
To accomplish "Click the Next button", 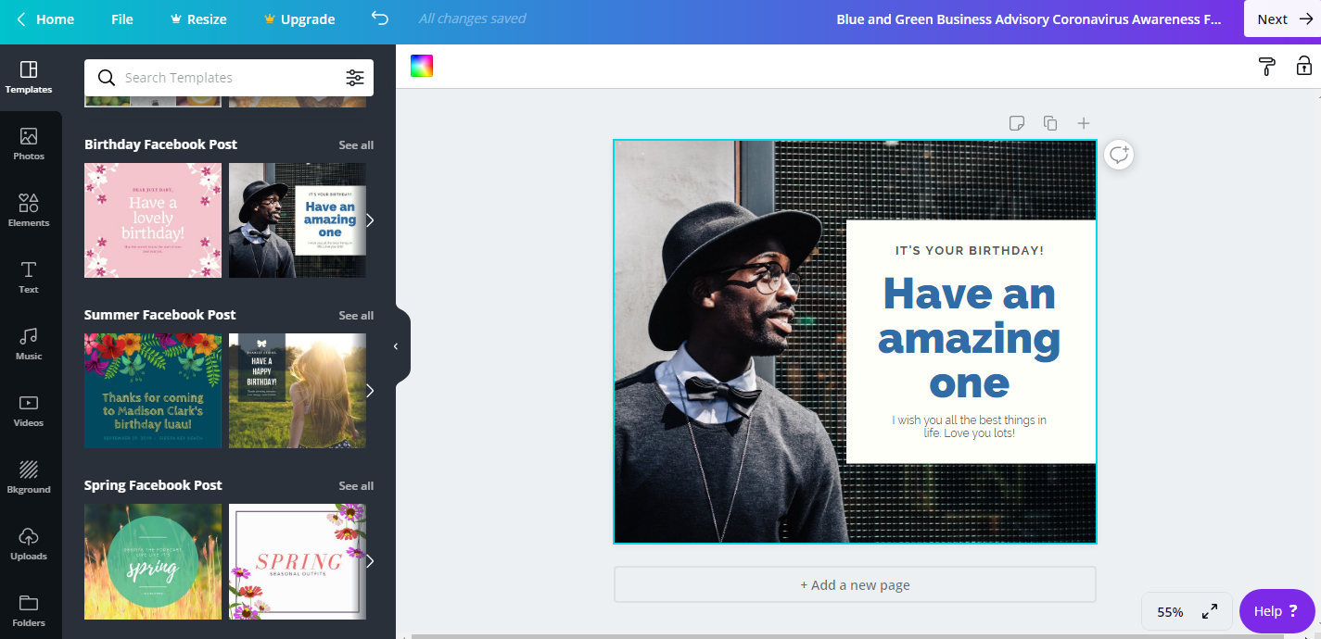I will point(1282,19).
